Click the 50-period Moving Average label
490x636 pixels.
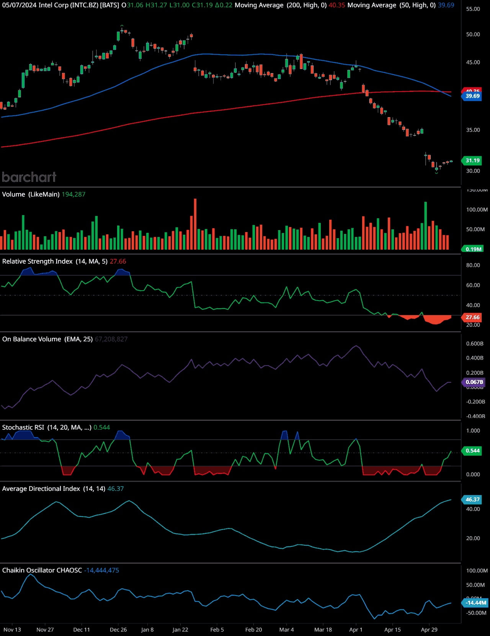392,5
